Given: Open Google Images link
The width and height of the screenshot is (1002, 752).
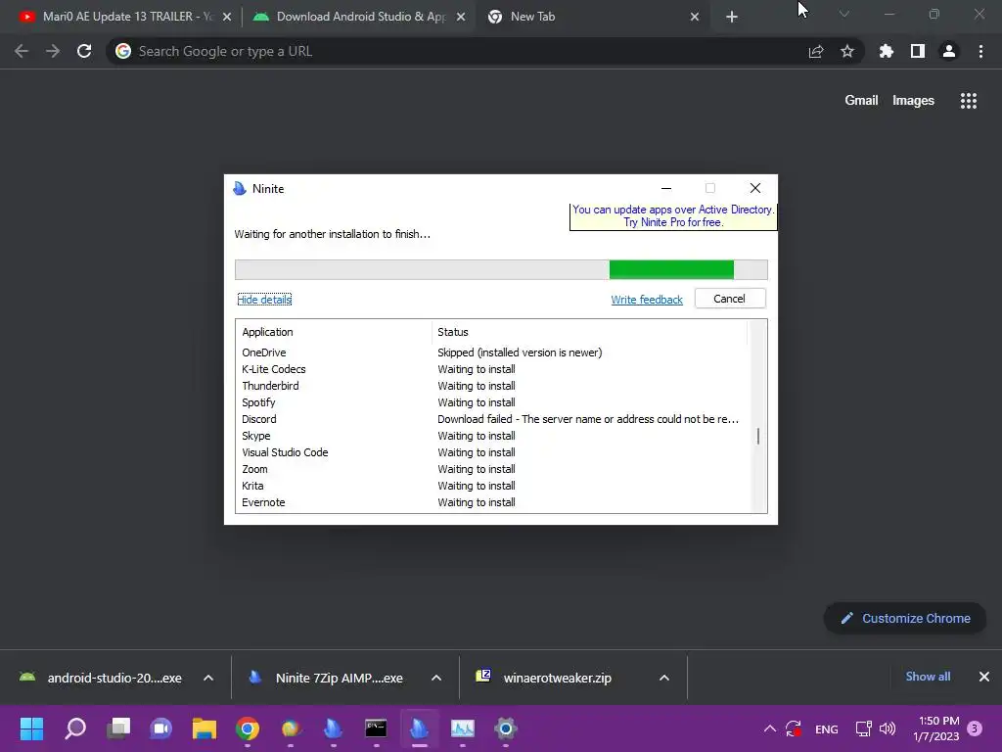Looking at the screenshot, I should click(913, 101).
